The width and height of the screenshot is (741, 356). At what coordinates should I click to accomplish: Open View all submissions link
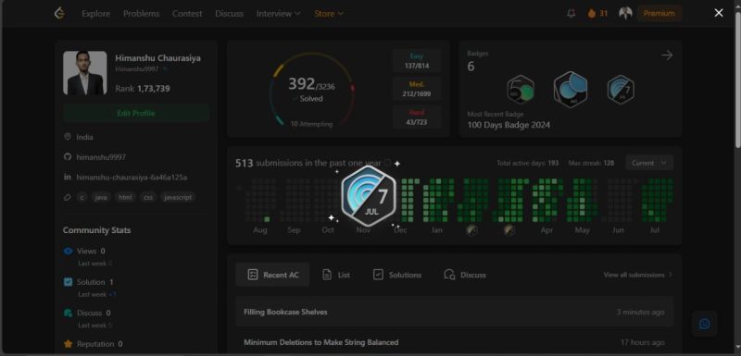[x=638, y=275]
